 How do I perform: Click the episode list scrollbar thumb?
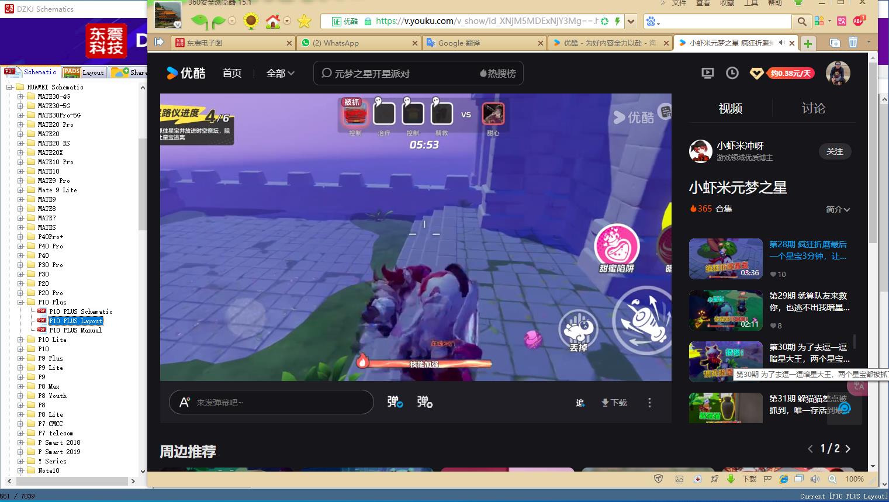click(x=855, y=341)
